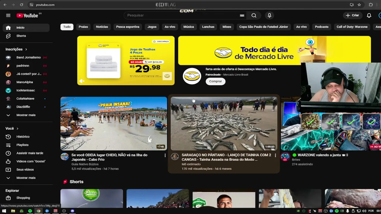Open the Windows Start menu
381x214 pixels.
pyautogui.click(x=4, y=211)
